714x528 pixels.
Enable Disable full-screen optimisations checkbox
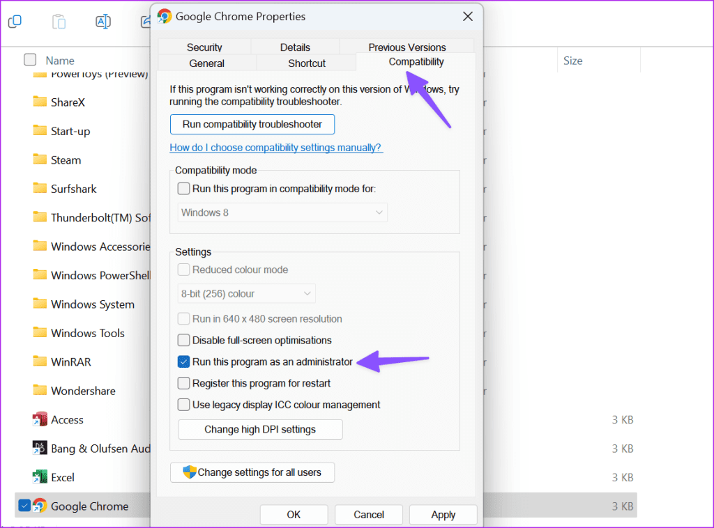(183, 340)
